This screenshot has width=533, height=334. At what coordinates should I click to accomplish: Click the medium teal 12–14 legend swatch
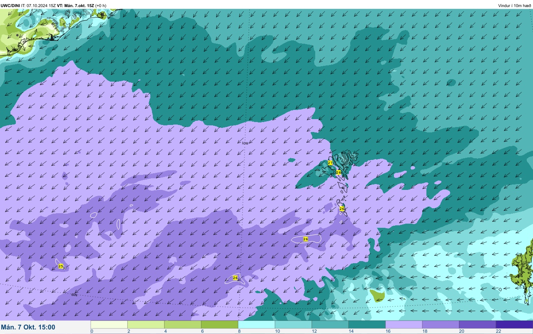pyautogui.click(x=330, y=324)
